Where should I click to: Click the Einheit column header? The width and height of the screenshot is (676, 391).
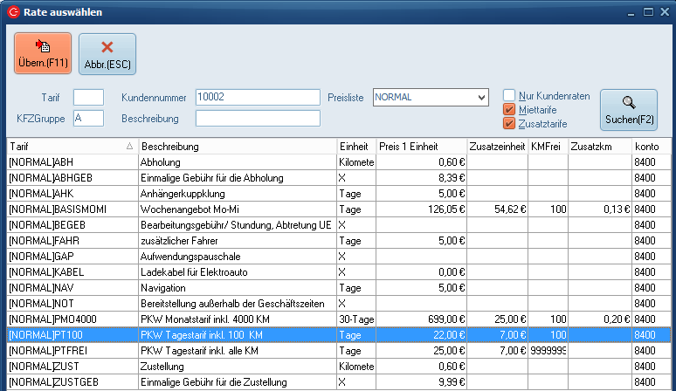coord(355,147)
